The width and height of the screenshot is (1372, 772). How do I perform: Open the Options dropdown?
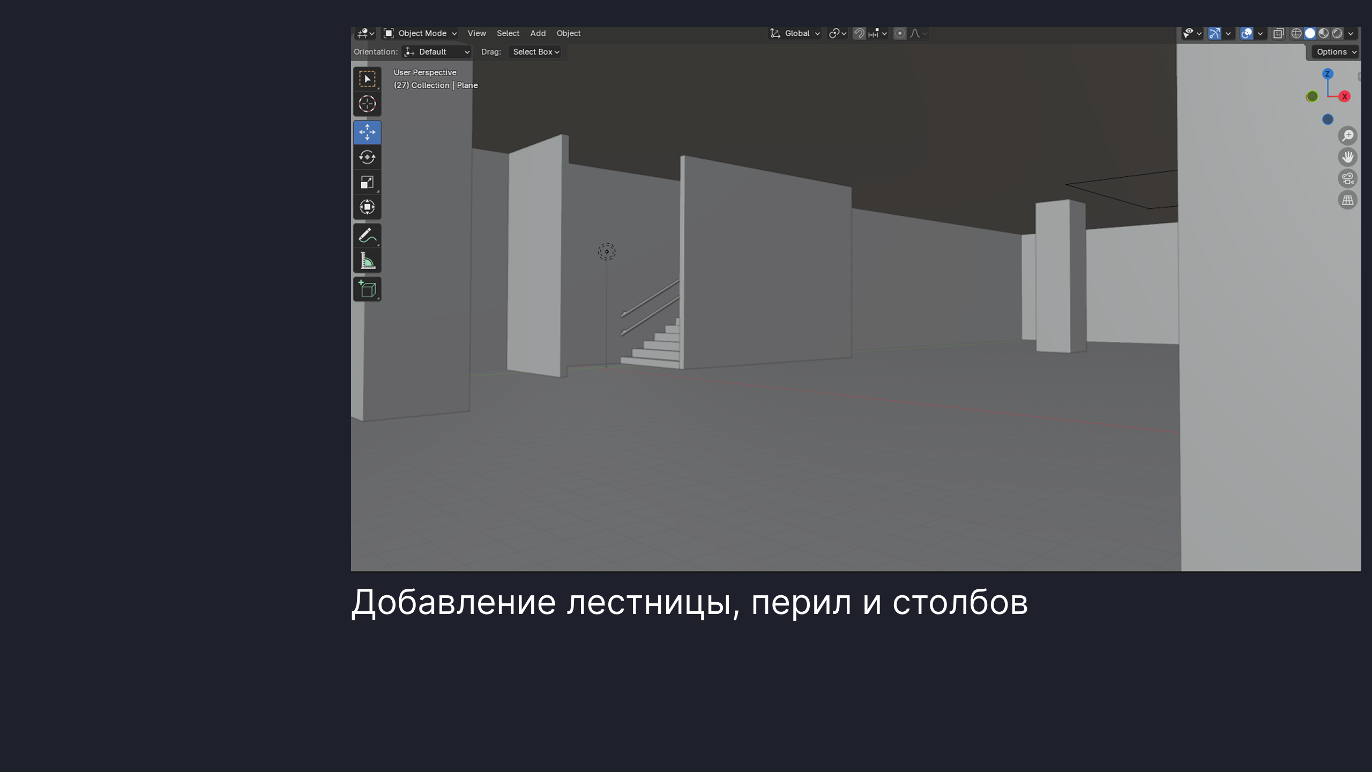pos(1336,52)
